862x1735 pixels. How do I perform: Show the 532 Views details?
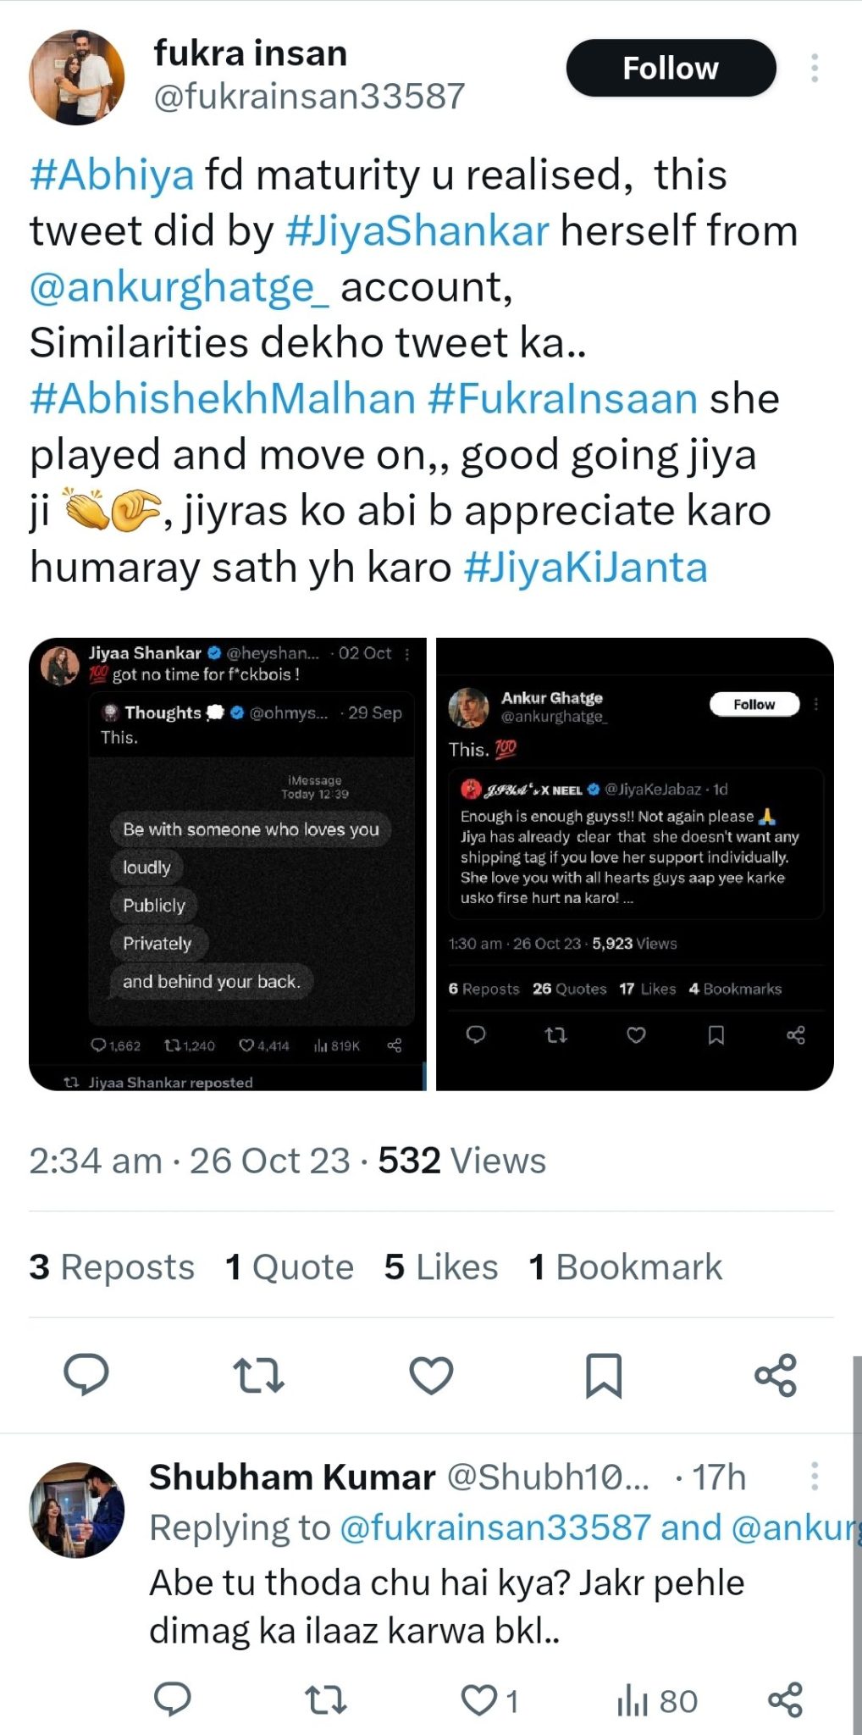click(x=463, y=1160)
